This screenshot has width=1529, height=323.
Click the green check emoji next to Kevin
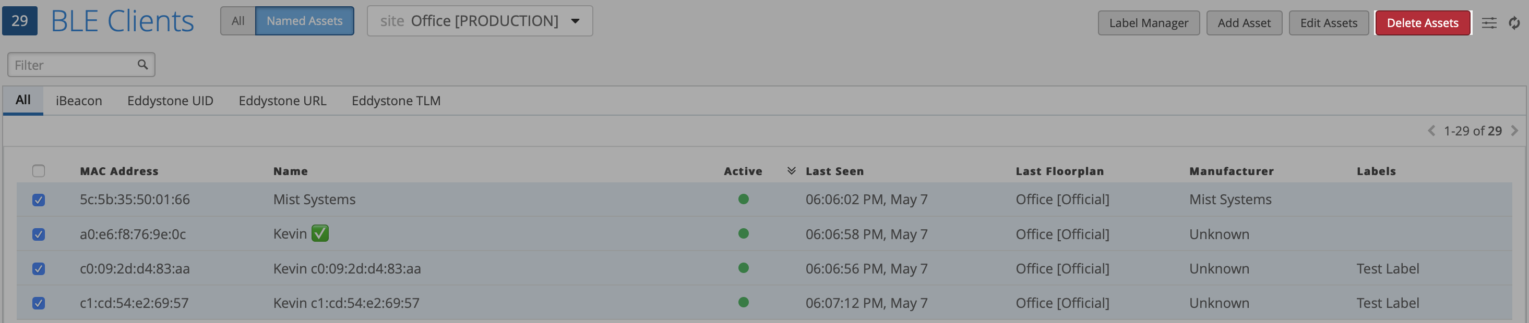coord(320,233)
